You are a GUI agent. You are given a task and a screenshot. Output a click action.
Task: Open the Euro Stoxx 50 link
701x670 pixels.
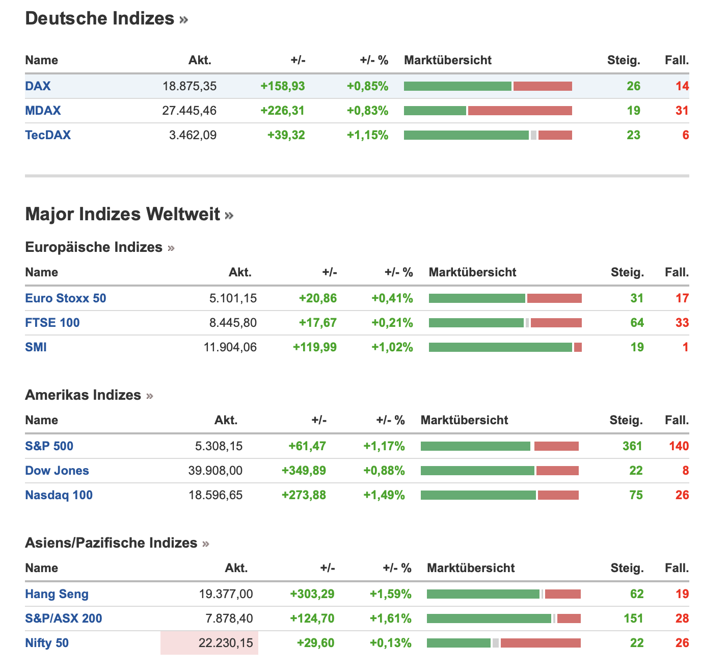tap(66, 298)
